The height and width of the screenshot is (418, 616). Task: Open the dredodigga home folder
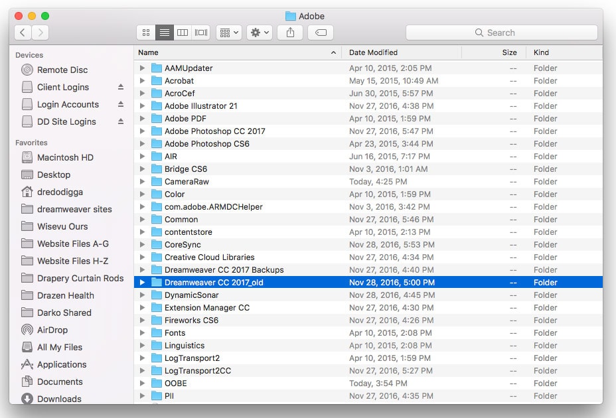52,192
